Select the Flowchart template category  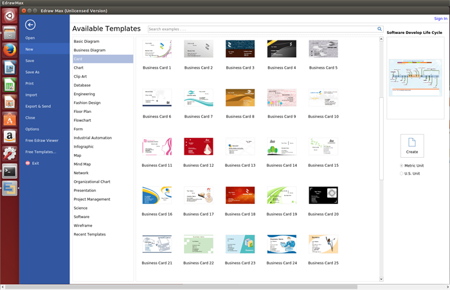coord(82,120)
